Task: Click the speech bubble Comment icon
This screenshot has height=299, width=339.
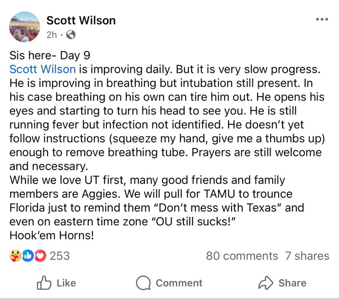Action: [143, 283]
